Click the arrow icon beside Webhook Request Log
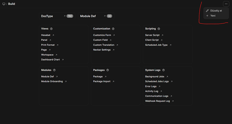The image size is (232, 124). pyautogui.click(x=173, y=101)
